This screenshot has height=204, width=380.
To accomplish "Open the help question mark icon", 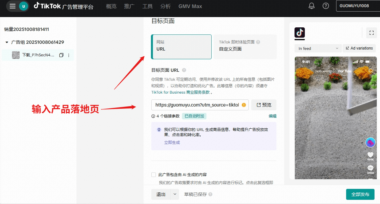I will pos(326,6).
